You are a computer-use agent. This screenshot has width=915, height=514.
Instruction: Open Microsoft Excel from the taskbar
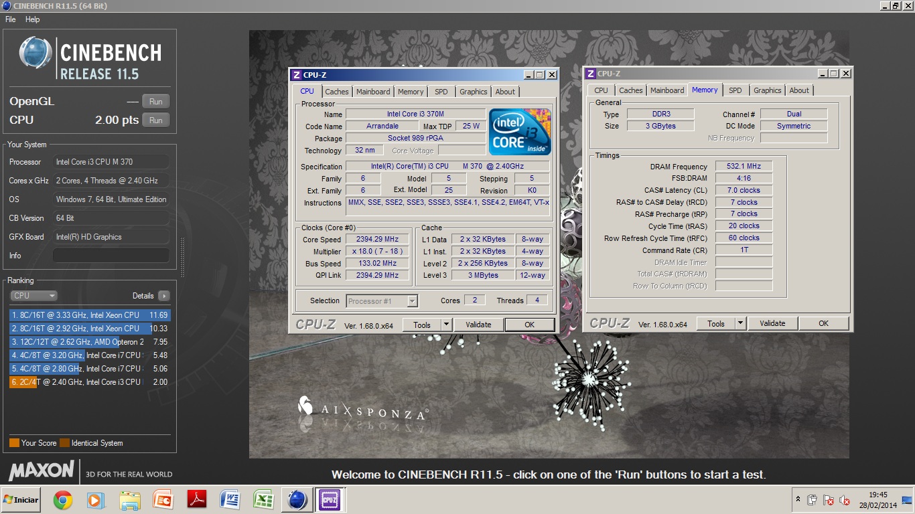click(263, 500)
